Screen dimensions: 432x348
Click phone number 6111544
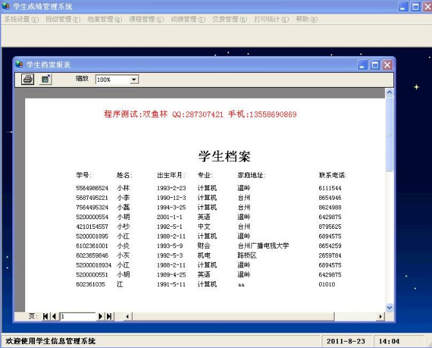point(329,188)
